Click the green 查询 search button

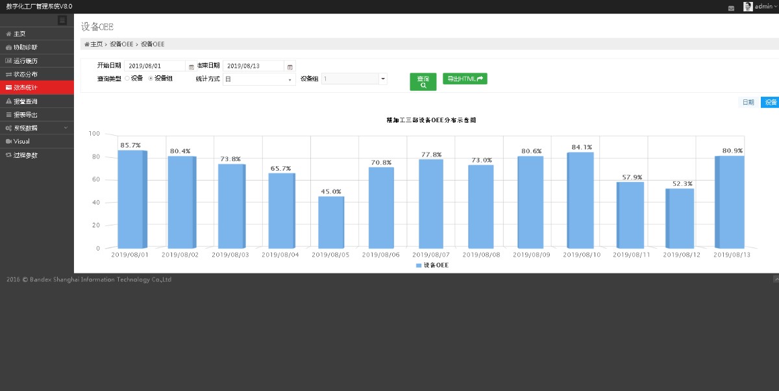pos(423,82)
